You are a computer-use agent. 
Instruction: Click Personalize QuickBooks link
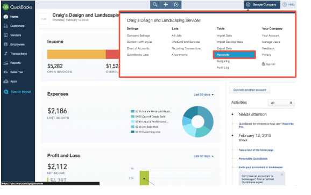pos(253,158)
